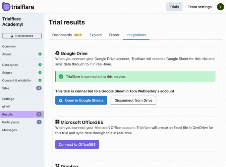226x167 pixels.
Task: Open Team settings in header
Action: tap(200, 7)
